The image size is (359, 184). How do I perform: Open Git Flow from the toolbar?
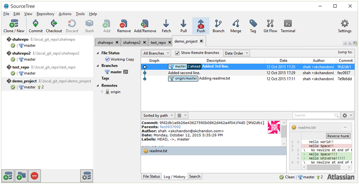[270, 26]
